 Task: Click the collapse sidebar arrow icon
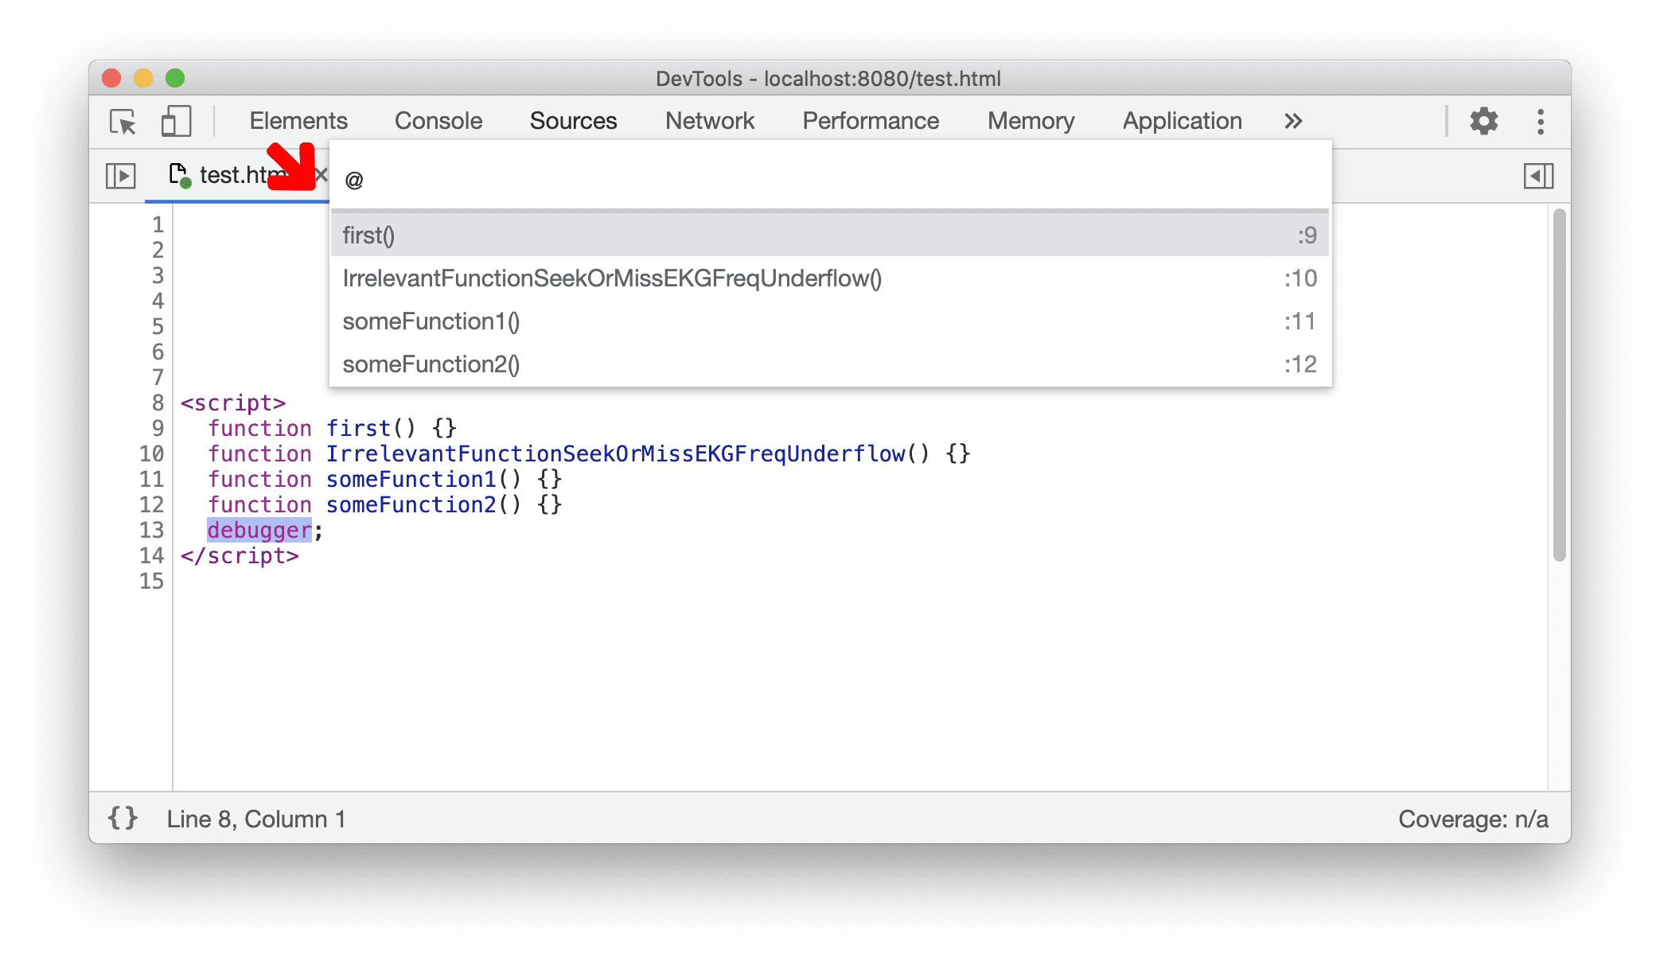tap(1540, 174)
